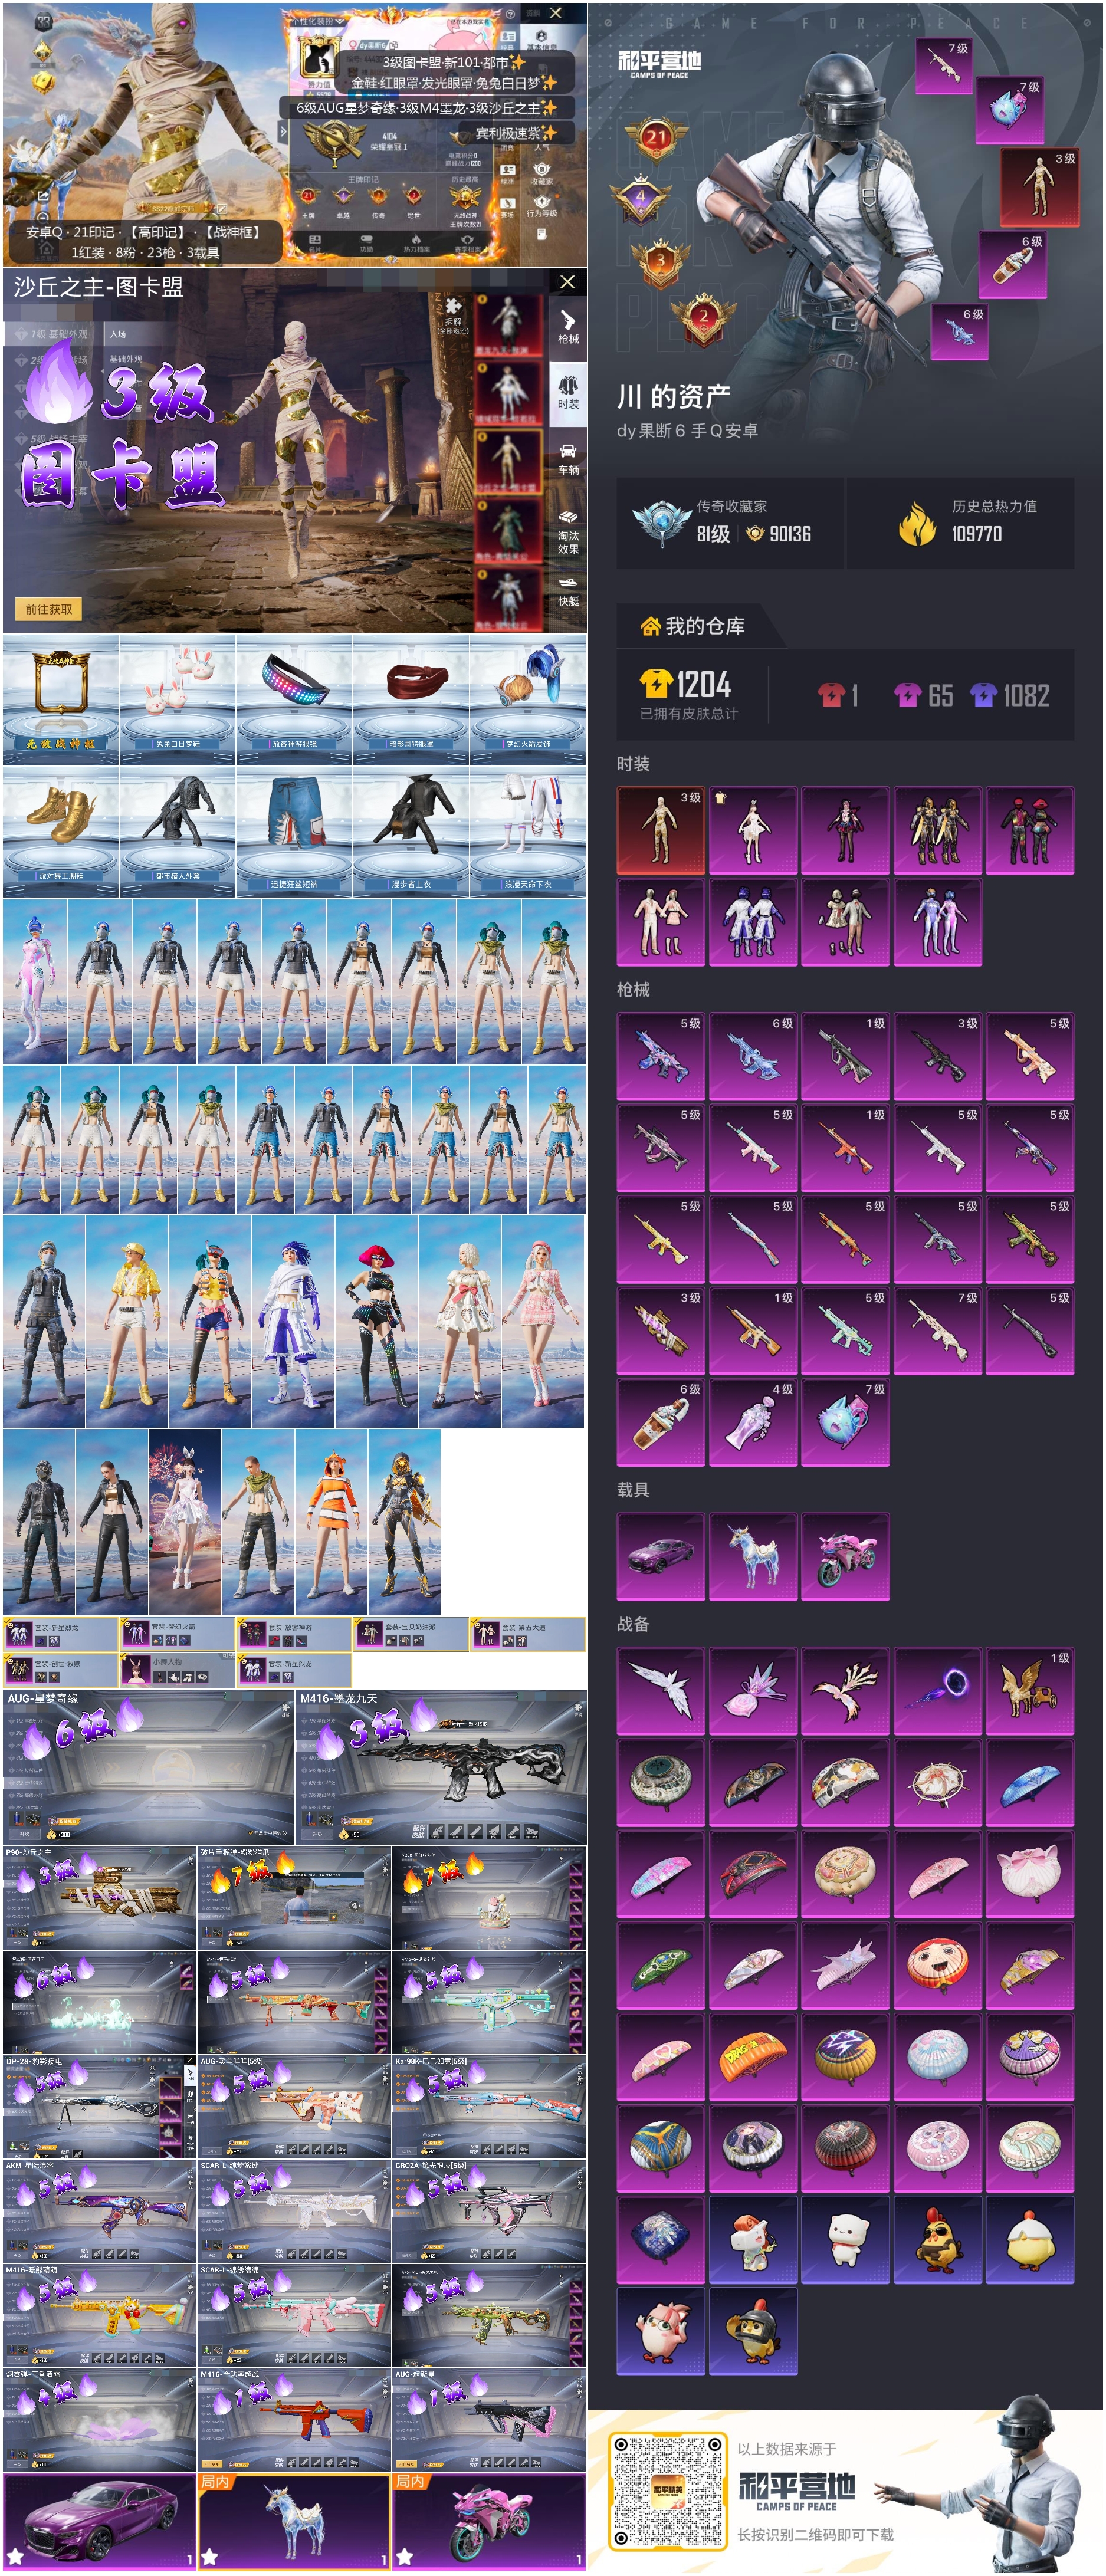This screenshot has width=1106, height=2576.
Task: Select the 无敌战神框 frame item
Action: click(x=61, y=699)
